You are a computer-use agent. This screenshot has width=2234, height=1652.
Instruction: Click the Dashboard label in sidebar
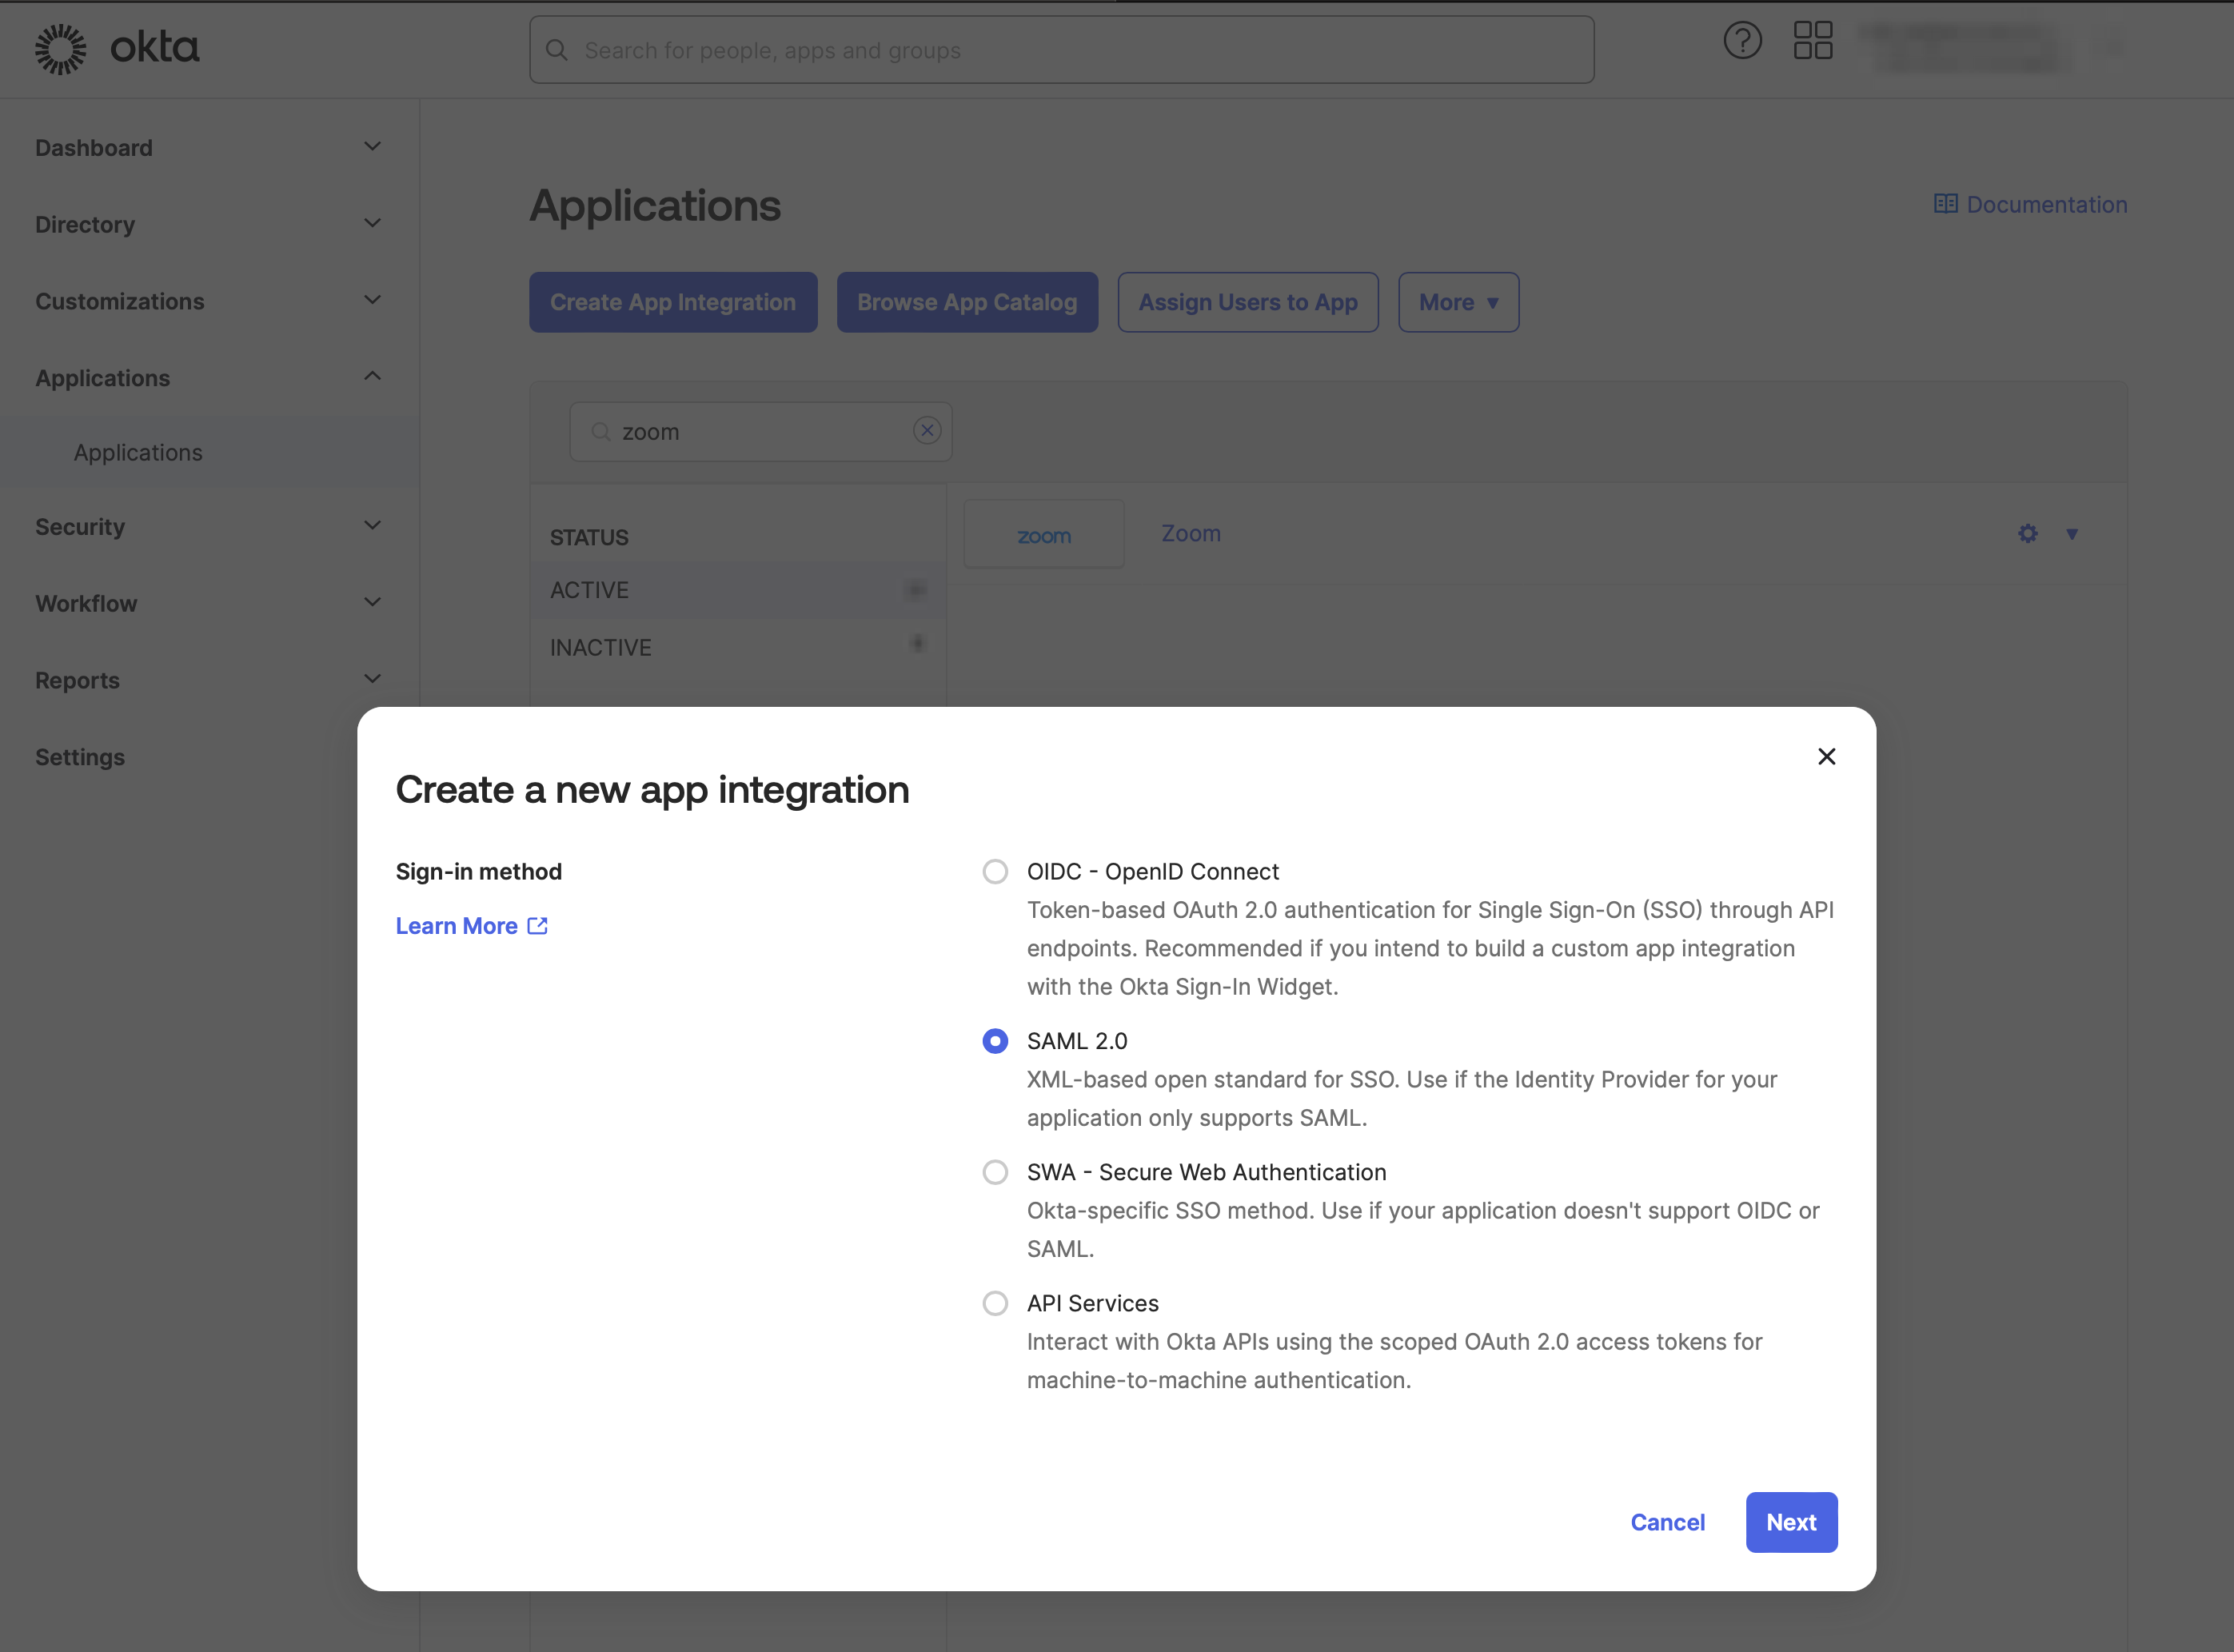94,148
